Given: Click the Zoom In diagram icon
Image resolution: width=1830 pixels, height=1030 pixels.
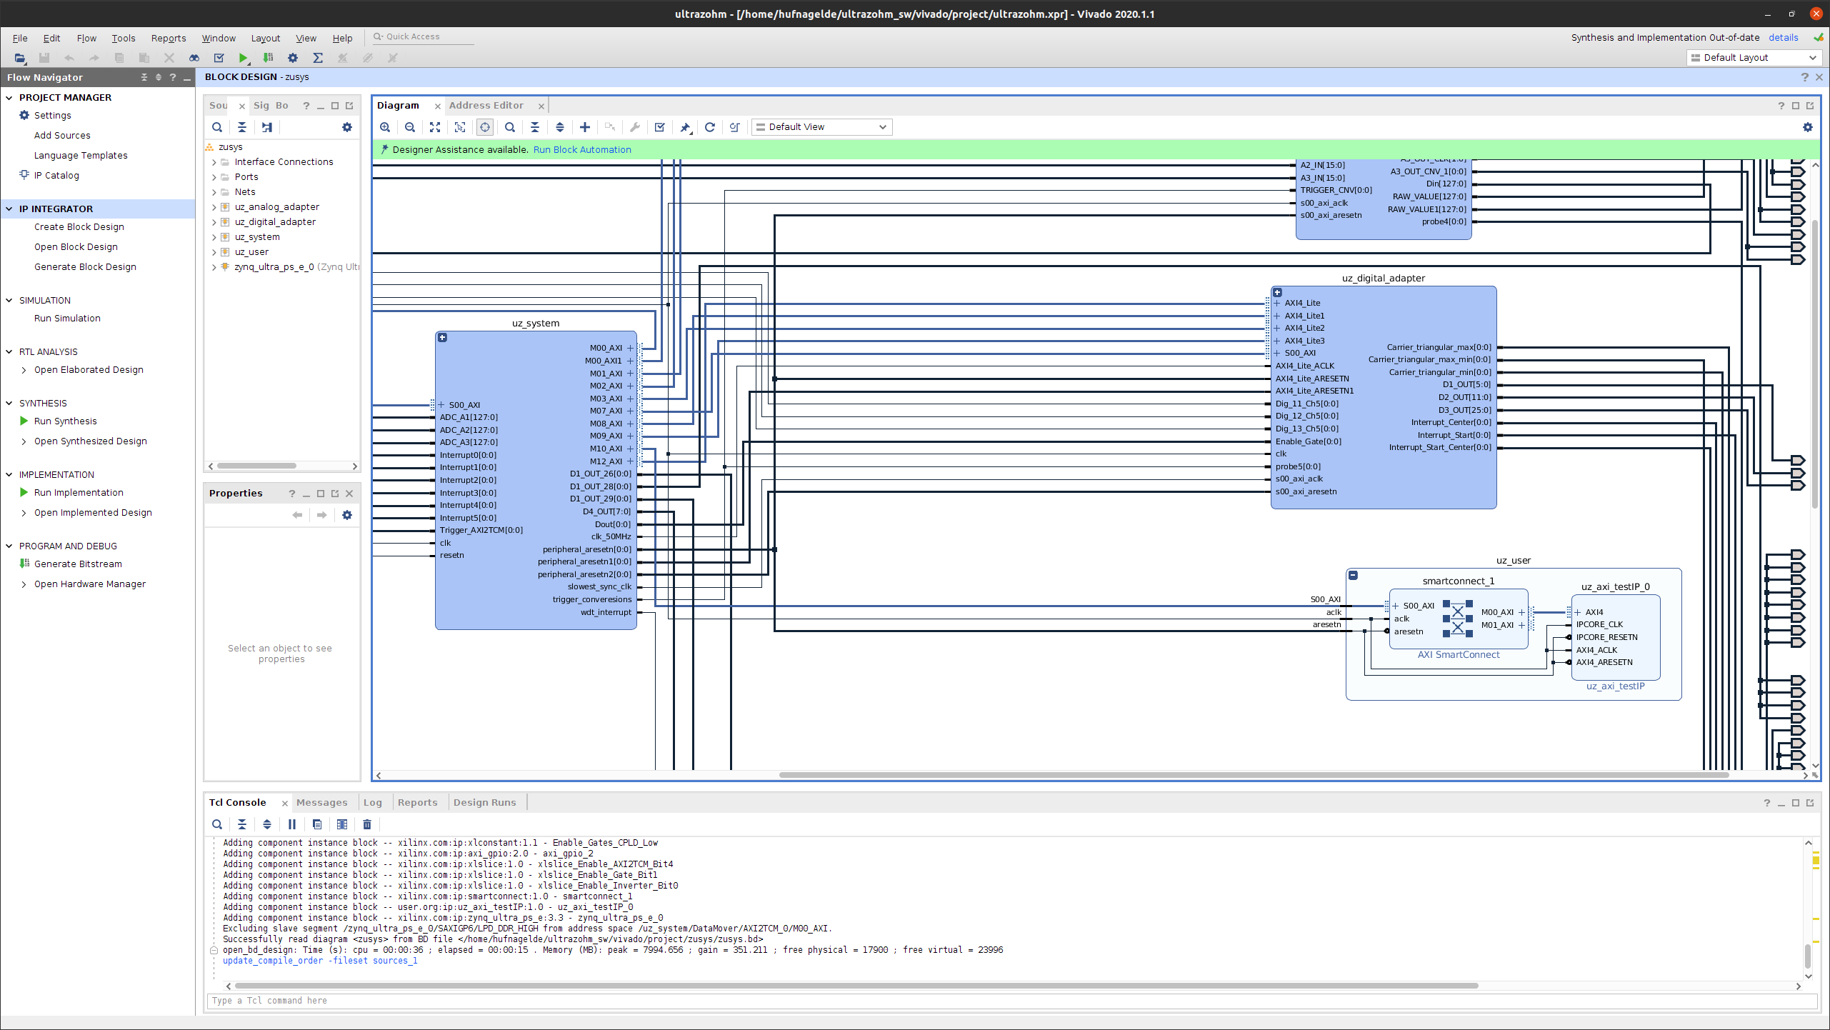Looking at the screenshot, I should click(x=385, y=127).
